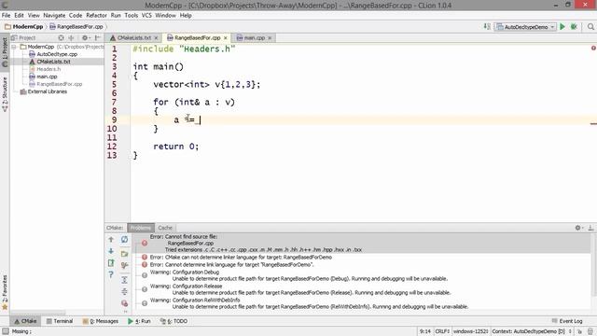Open the Event Log
Screen dimensions: 597x336
click(567, 321)
